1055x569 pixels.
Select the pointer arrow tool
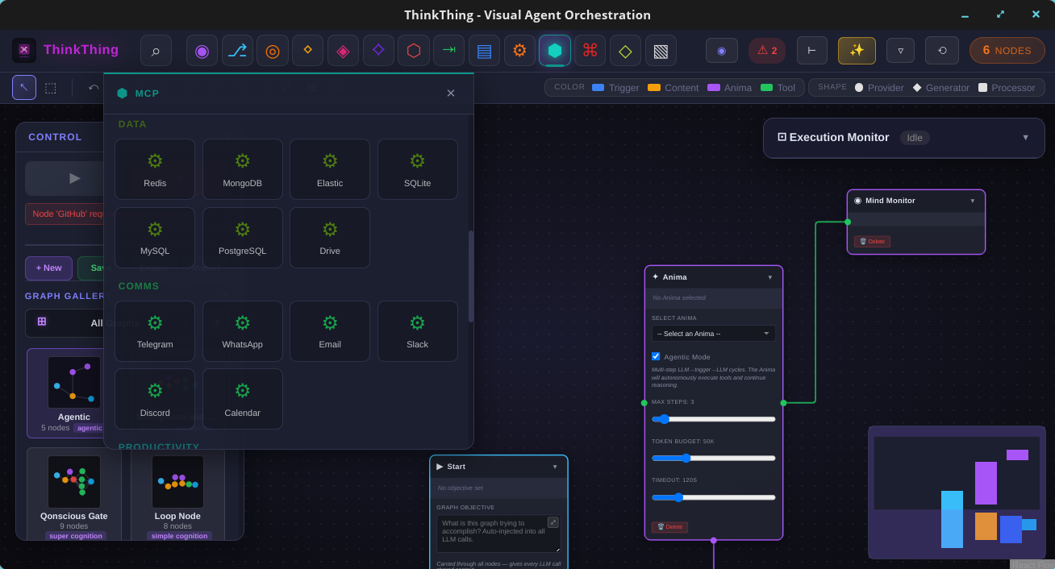tap(24, 87)
